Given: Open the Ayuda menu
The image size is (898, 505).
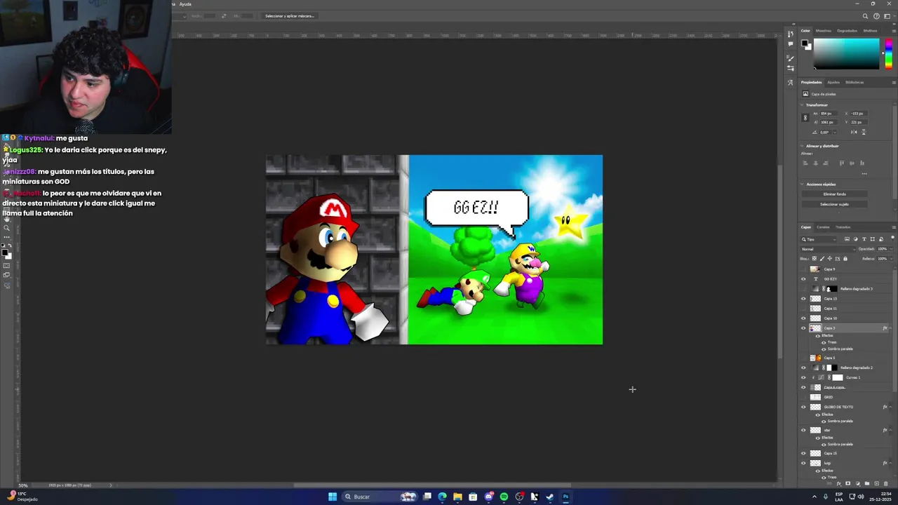Looking at the screenshot, I should click(185, 4).
